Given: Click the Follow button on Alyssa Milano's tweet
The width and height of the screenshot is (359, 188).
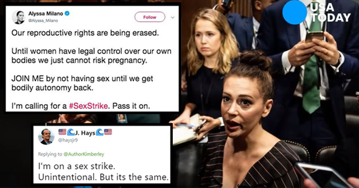Looking at the screenshot, I should [150, 17].
